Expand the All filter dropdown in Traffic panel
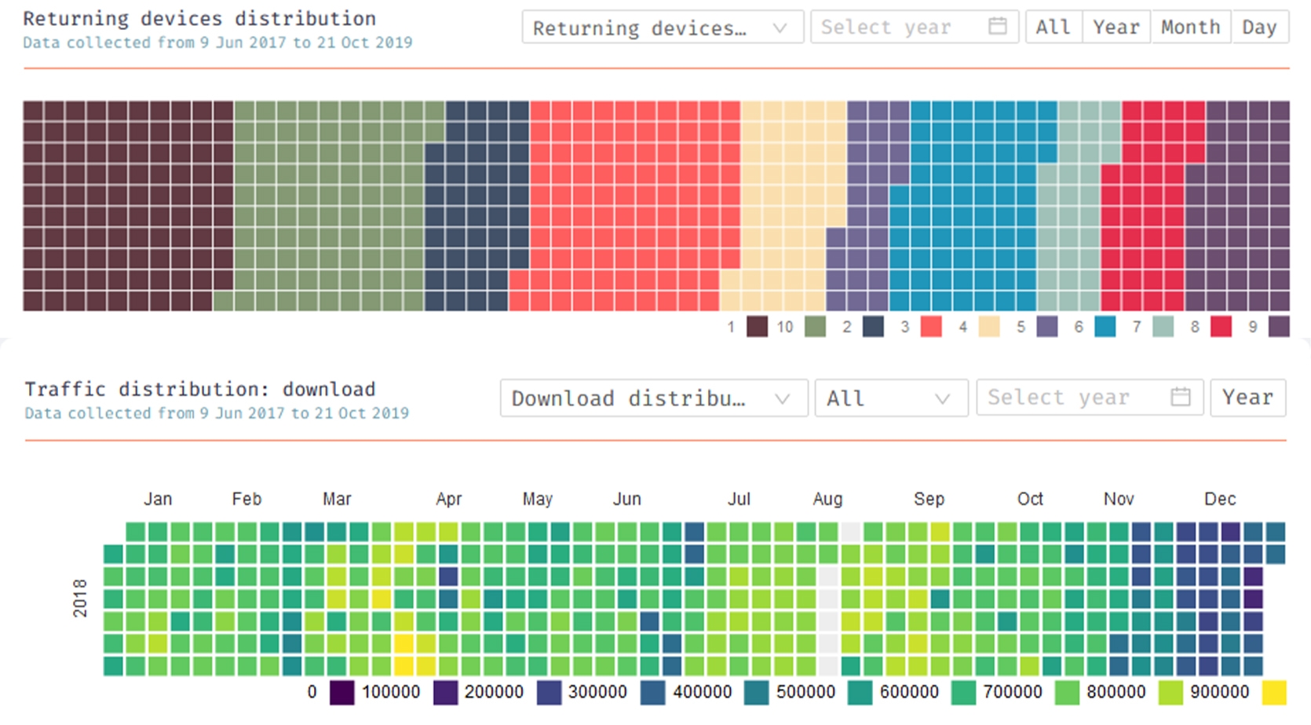The image size is (1311, 725). coord(891,398)
